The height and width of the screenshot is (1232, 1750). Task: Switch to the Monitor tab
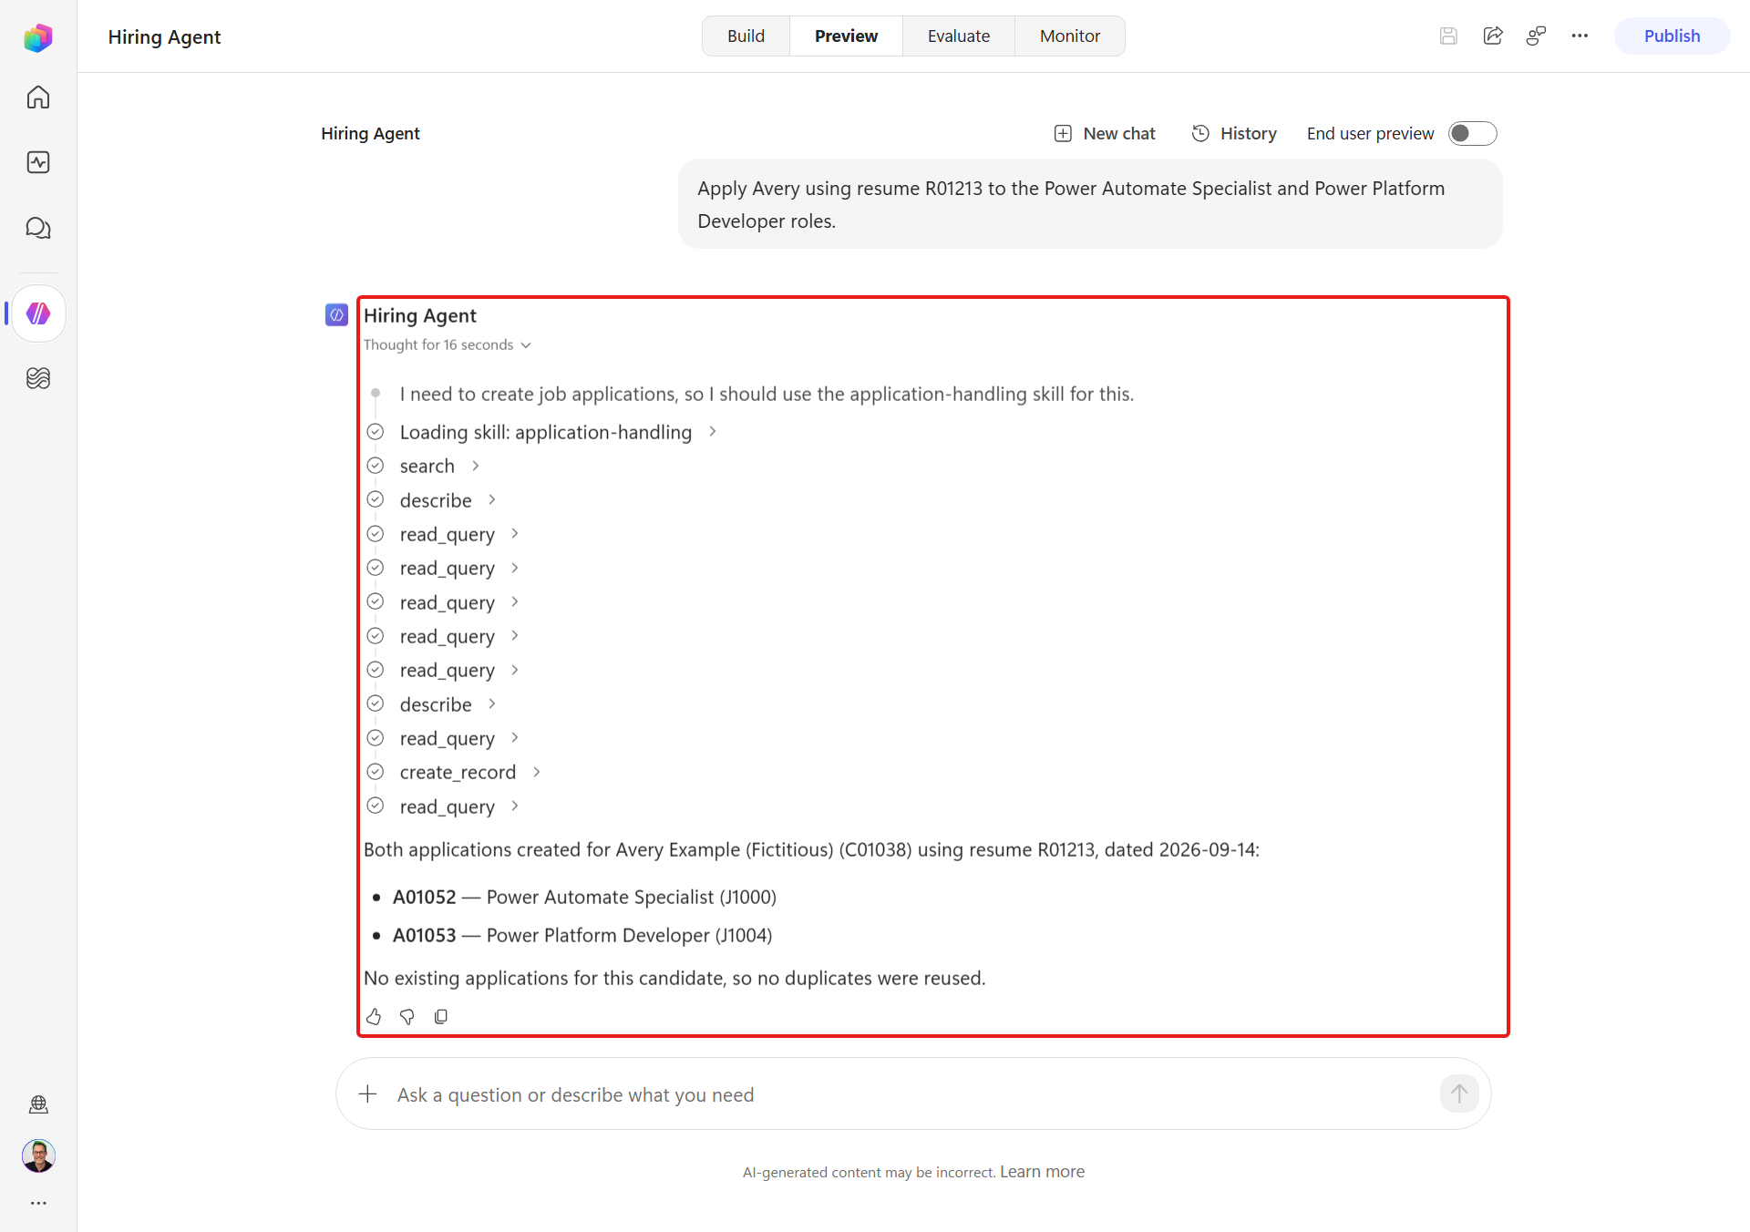1070,36
